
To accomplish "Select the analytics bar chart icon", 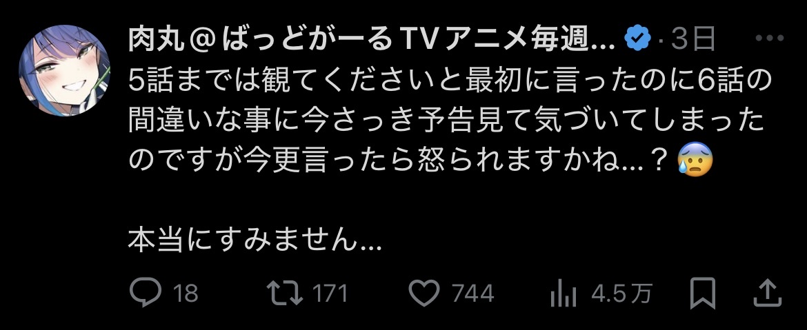I will [563, 293].
